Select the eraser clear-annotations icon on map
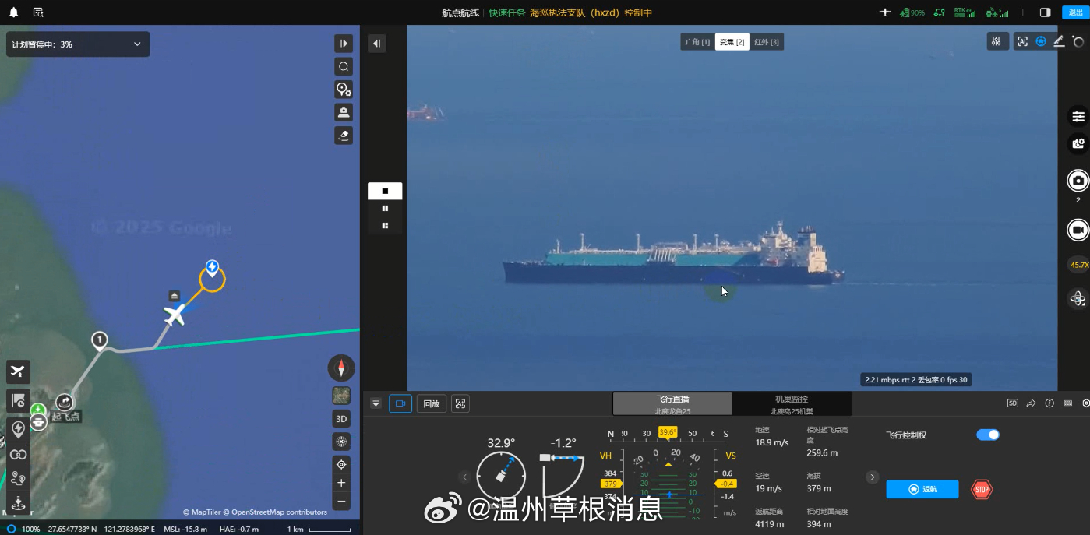1090x535 pixels. point(344,136)
